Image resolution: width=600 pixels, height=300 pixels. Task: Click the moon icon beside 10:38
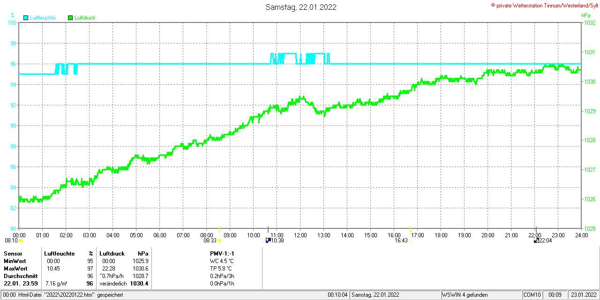(268, 241)
